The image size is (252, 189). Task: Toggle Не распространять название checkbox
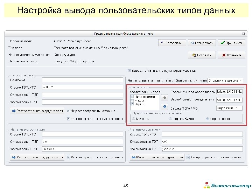point(68,111)
